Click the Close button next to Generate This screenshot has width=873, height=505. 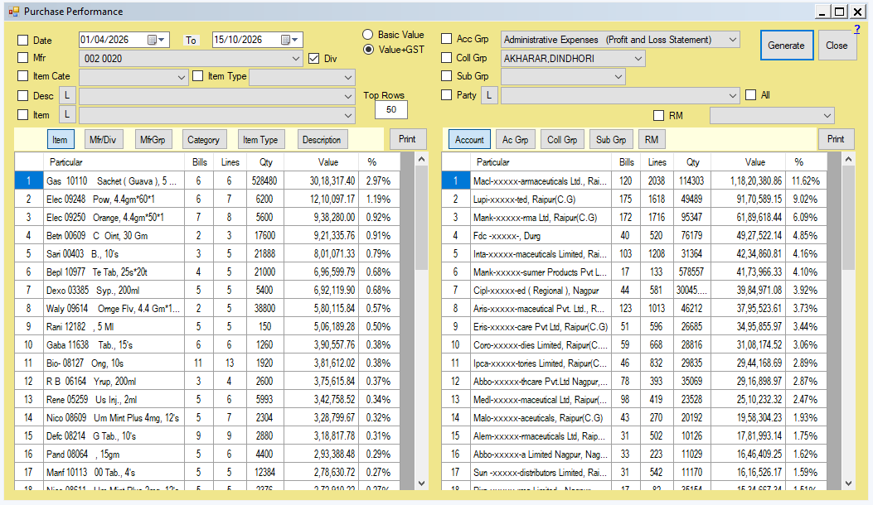point(837,46)
